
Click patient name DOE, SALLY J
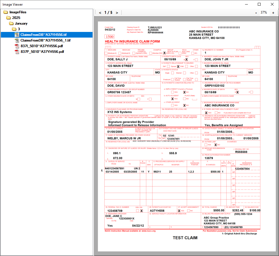tap(117, 59)
